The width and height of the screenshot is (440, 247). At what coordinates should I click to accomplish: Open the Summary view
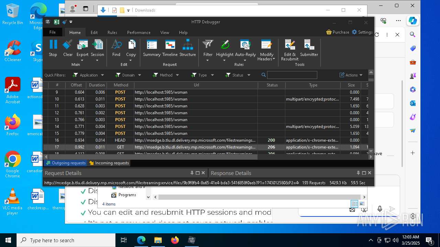coord(152,48)
